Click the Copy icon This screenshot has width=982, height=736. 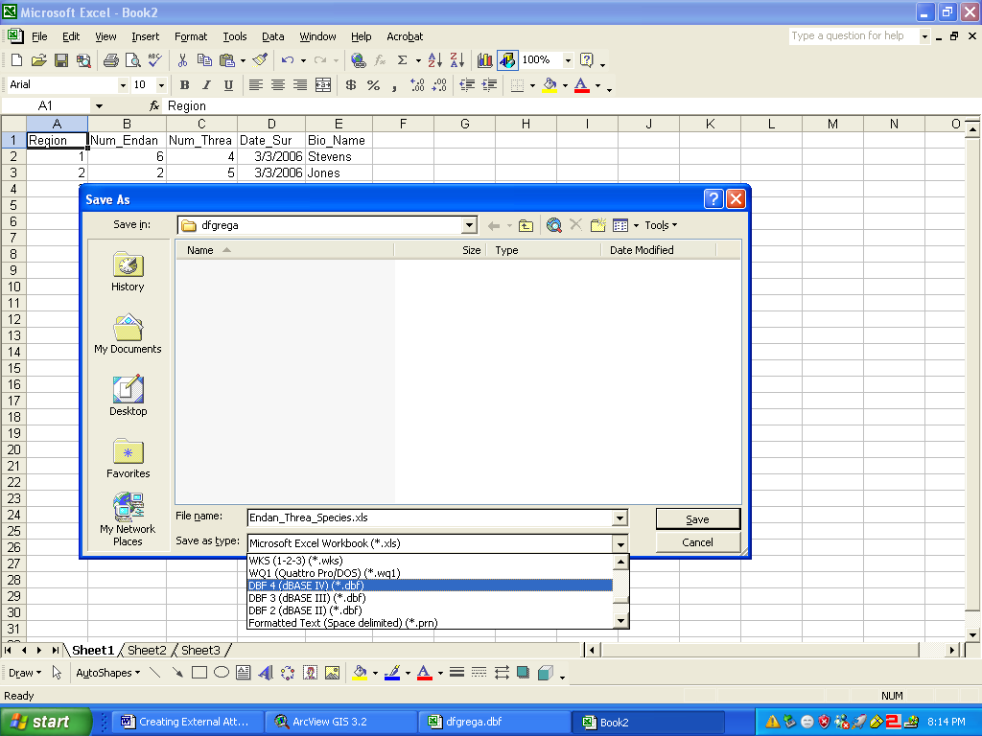[204, 60]
